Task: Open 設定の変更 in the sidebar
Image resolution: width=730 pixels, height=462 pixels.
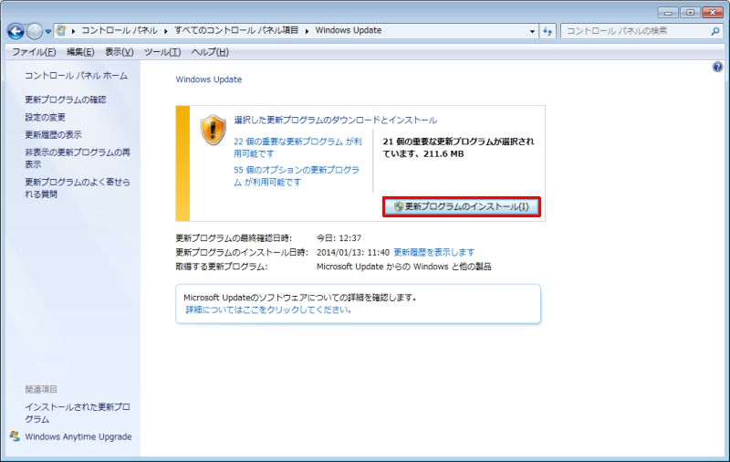Action: 45,118
